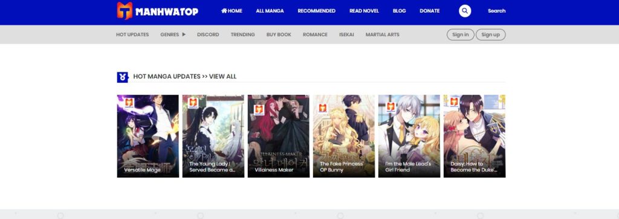Open Daisy: How to Become the Duke's title
Image resolution: width=619 pixels, height=219 pixels.
pos(474,167)
